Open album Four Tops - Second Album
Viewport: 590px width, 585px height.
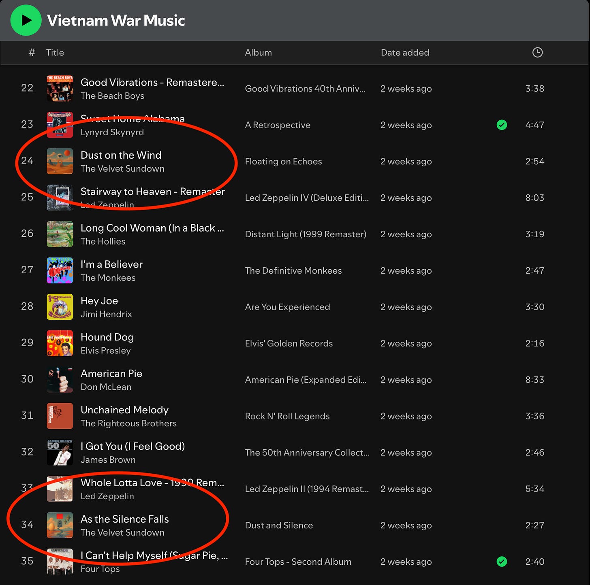tap(298, 562)
